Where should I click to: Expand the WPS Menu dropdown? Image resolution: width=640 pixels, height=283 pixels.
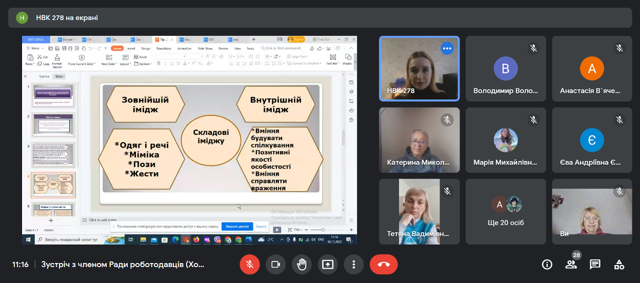pos(34,48)
